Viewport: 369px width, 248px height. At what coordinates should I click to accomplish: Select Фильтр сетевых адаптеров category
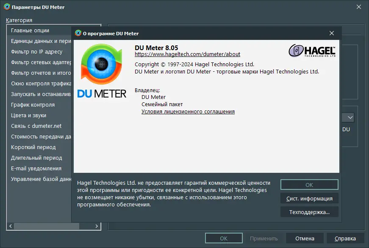[39, 62]
